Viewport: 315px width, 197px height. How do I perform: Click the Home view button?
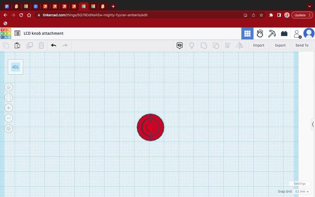point(9,87)
